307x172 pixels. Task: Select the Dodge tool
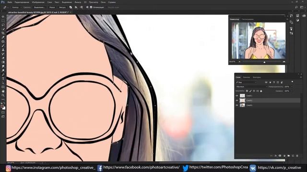coord(3,70)
